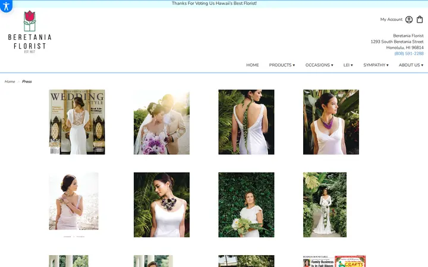Click the Home breadcrumb link
Screen dimensions: 428x267
click(x=10, y=81)
